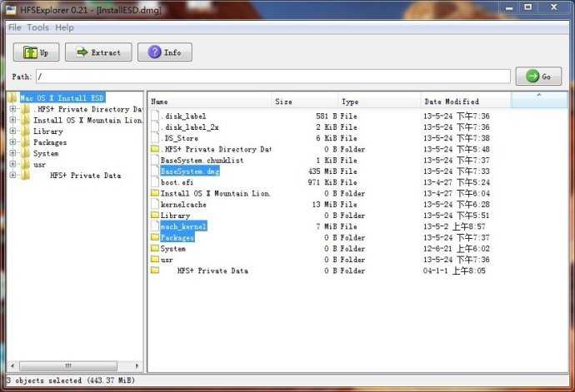This screenshot has height=392, width=575.
Task: Click file icon of boot.efi
Action: (x=155, y=181)
